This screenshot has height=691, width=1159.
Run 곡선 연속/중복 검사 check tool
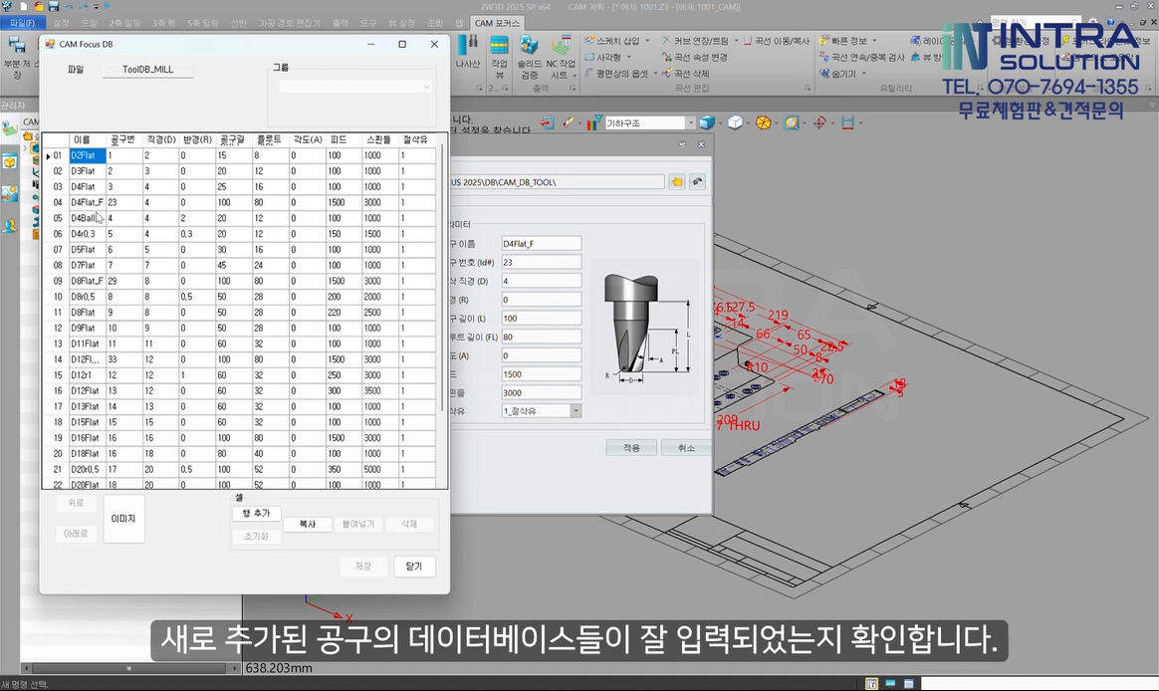tap(862, 57)
